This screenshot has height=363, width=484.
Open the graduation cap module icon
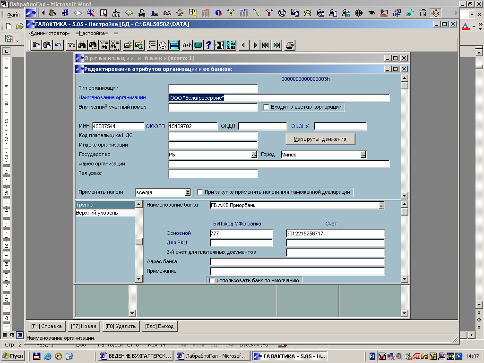click(x=372, y=13)
